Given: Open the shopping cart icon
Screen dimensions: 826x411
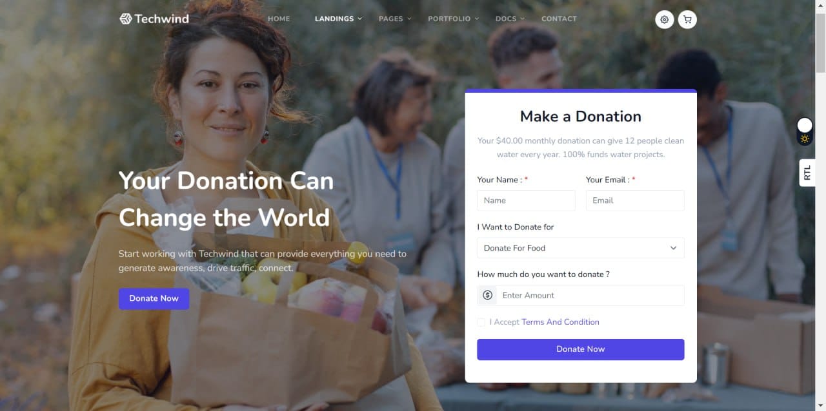Looking at the screenshot, I should (687, 19).
